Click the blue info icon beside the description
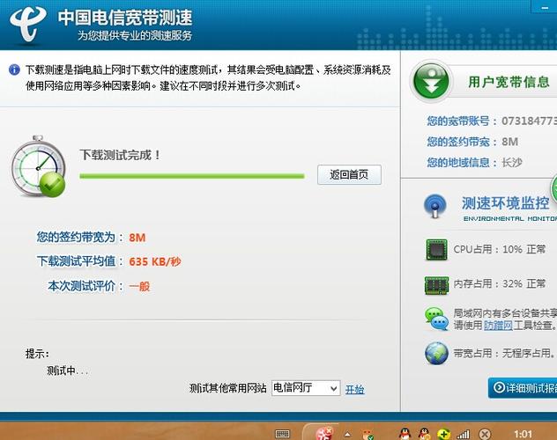557x440 pixels. (14, 70)
